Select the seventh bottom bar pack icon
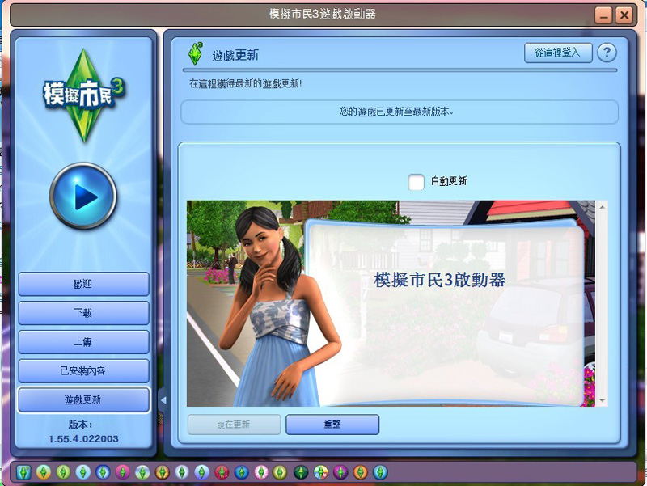 click(142, 472)
